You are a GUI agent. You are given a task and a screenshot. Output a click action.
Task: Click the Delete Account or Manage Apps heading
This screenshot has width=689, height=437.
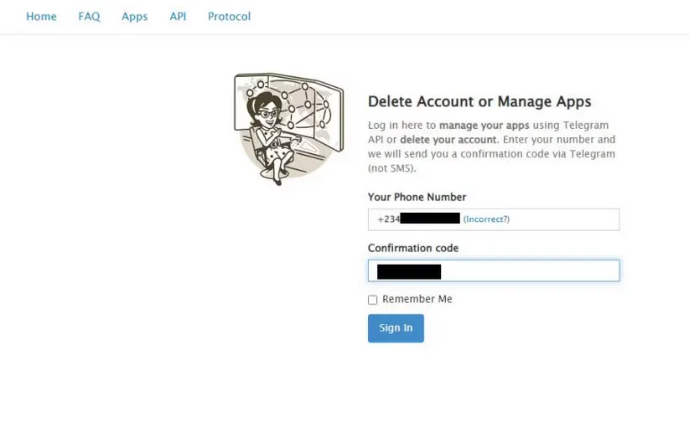click(x=479, y=102)
